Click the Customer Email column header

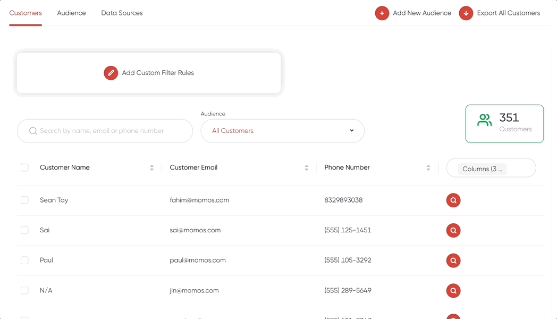[x=193, y=167]
